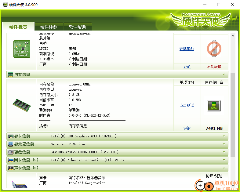Click the Generic PnP Monitor text

click(x=68, y=144)
